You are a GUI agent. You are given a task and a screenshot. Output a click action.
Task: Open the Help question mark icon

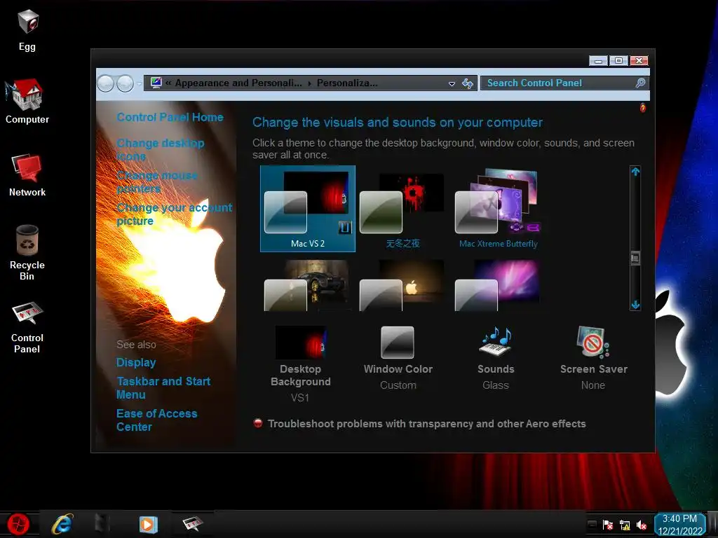[643, 108]
